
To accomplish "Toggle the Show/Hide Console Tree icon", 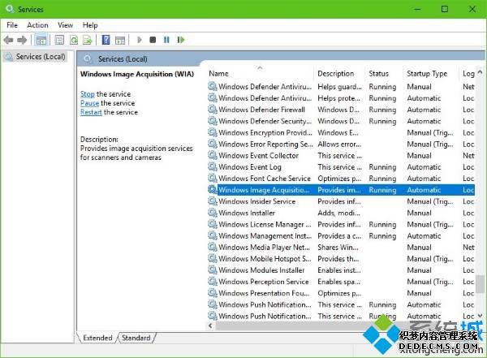I will pyautogui.click(x=41, y=40).
